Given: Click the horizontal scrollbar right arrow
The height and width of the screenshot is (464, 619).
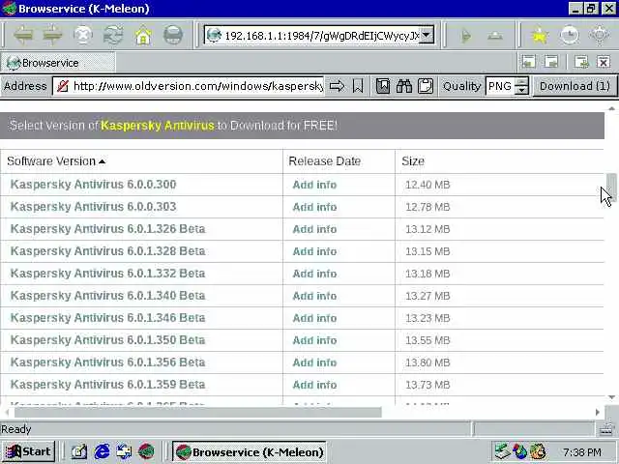Looking at the screenshot, I should click(x=598, y=412).
